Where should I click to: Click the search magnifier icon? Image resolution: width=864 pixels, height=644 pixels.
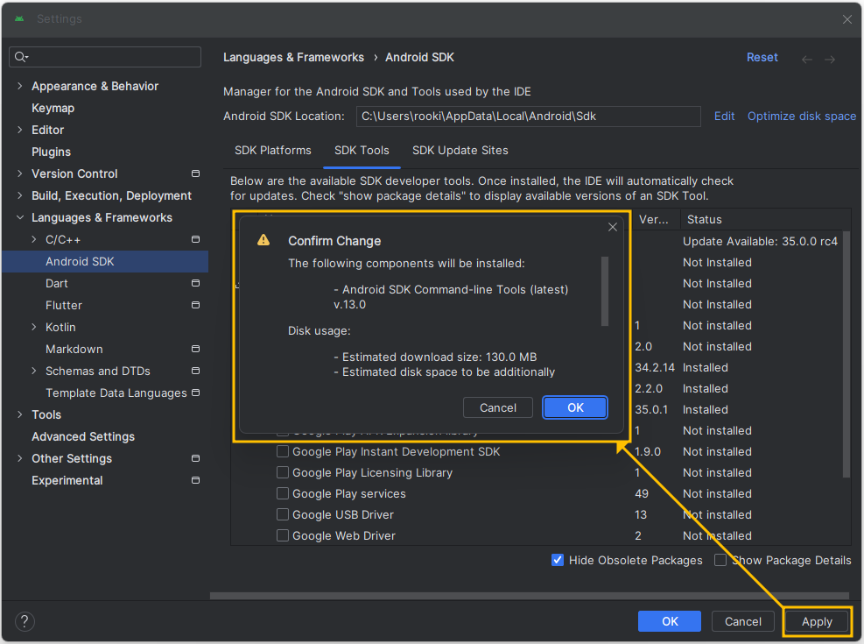point(21,57)
